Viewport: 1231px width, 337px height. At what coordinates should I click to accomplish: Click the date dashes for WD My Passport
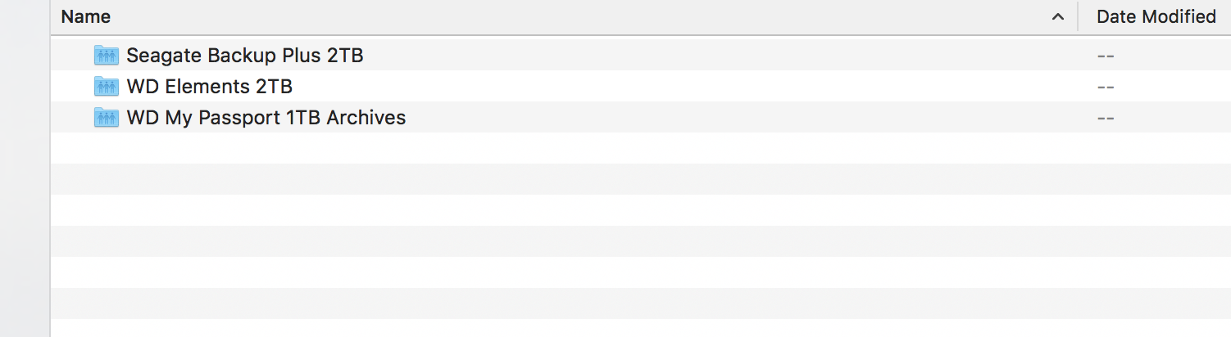pos(1105,119)
